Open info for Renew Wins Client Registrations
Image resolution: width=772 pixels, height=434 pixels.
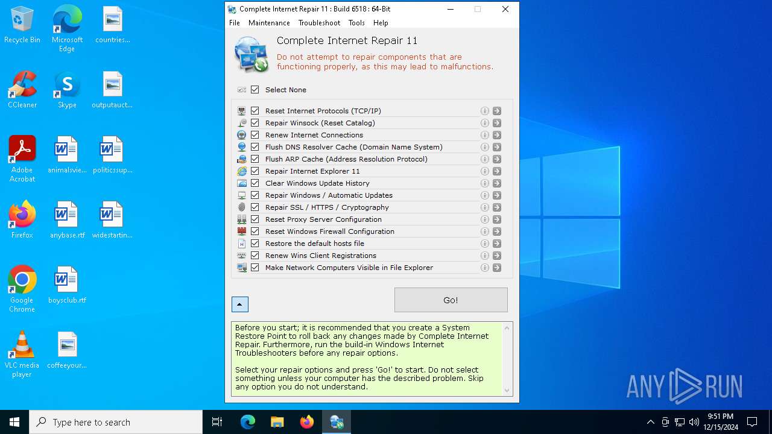click(x=484, y=256)
